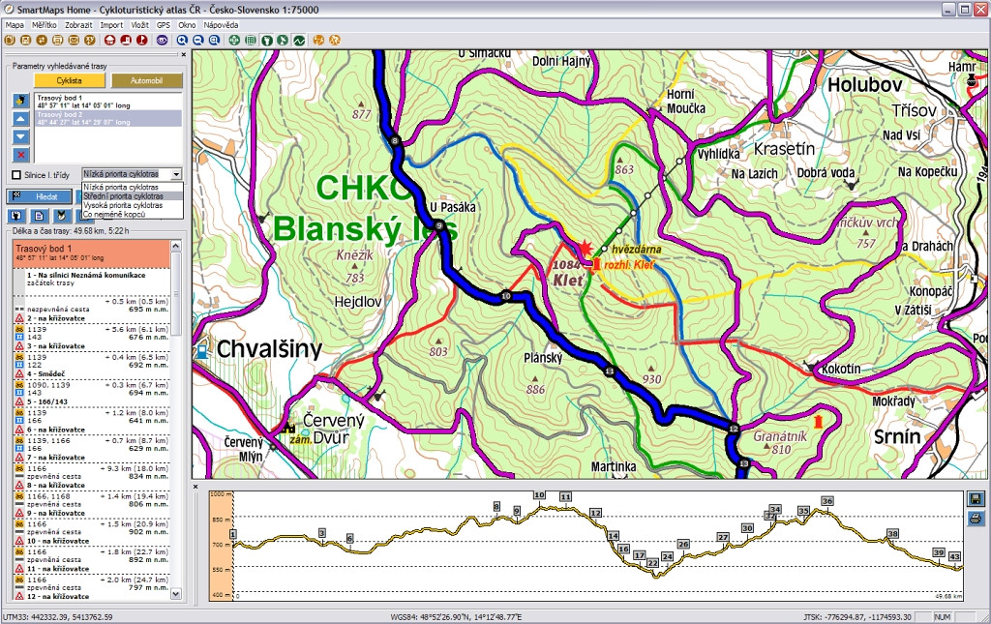Click the brown save disk toolbar icon
991x624 pixels.
pyautogui.click(x=26, y=40)
